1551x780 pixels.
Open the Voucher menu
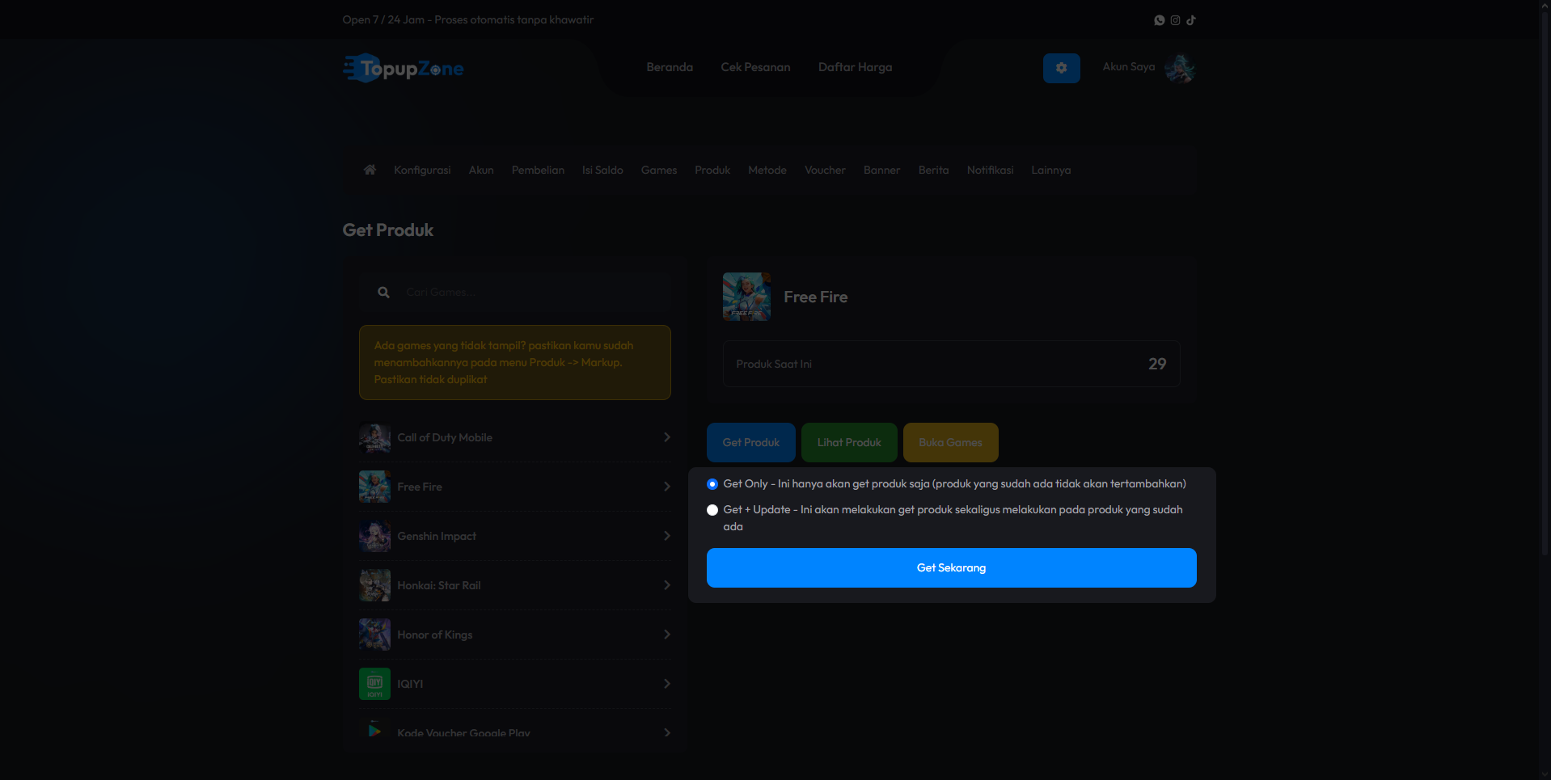tap(825, 170)
